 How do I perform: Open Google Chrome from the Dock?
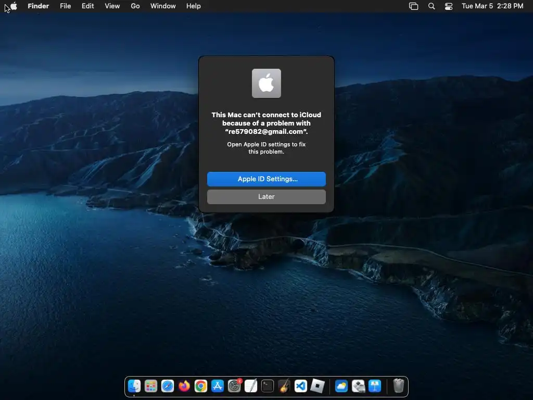(201, 386)
